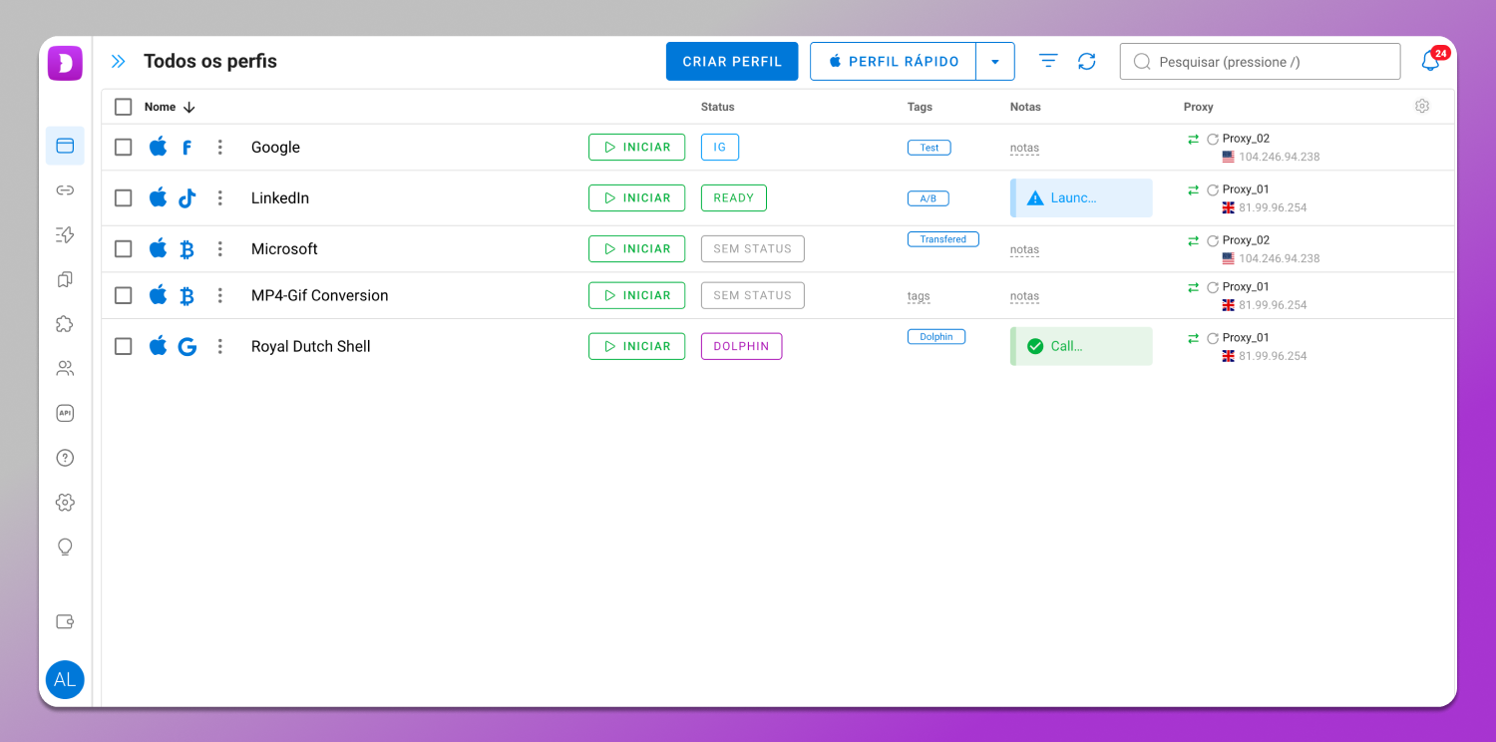
Task: Open the wallet icon in sidebar
Action: point(65,621)
